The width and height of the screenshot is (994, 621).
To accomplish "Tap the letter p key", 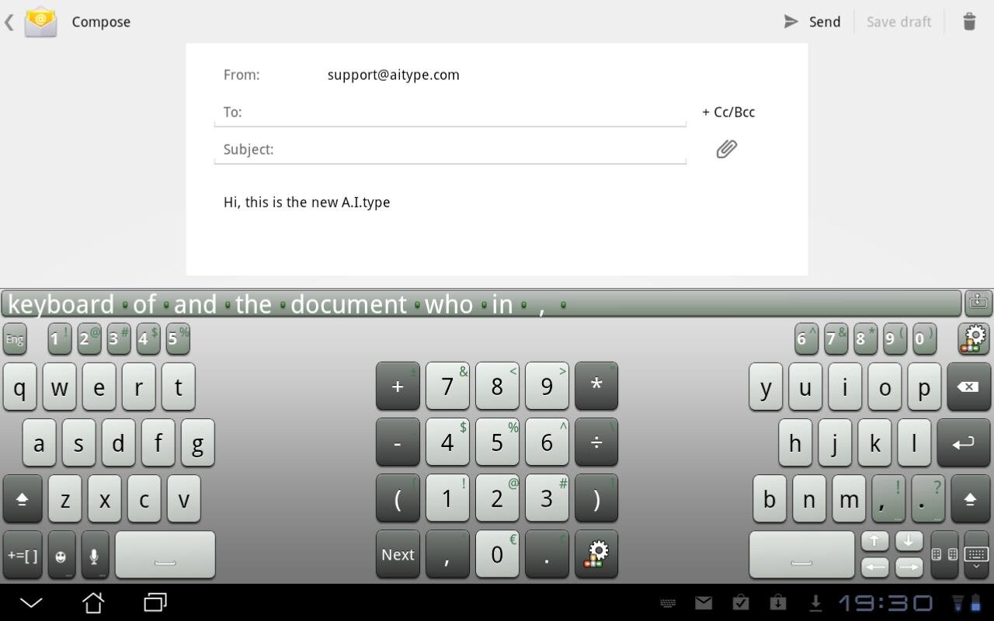I will coord(924,387).
